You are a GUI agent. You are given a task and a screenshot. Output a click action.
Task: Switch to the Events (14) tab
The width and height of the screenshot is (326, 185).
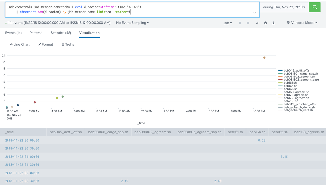(x=13, y=33)
